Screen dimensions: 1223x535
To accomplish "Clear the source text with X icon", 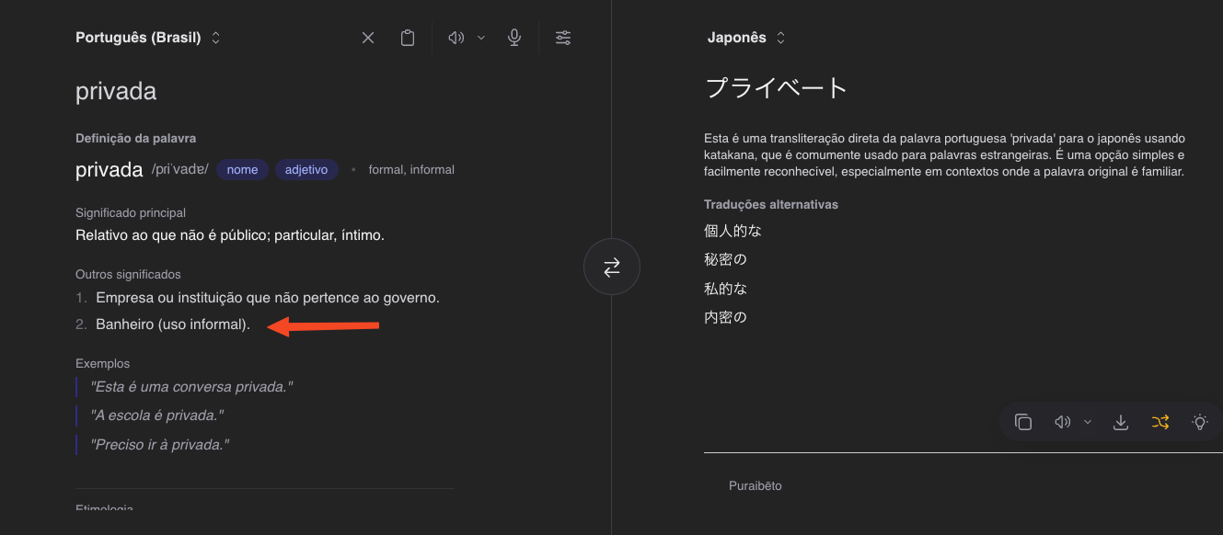I will pos(368,38).
